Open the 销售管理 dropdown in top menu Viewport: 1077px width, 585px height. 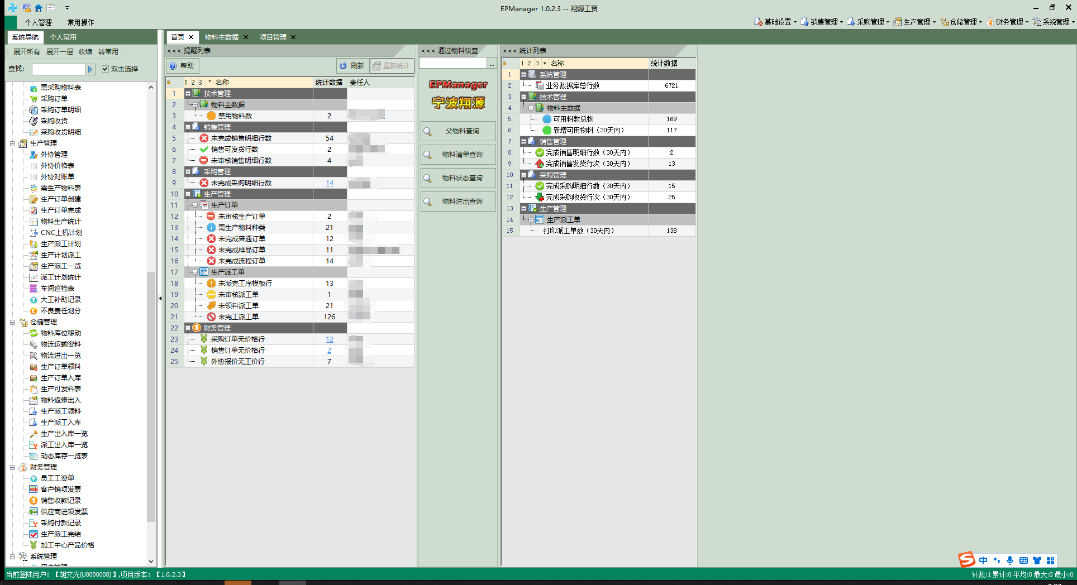[x=822, y=22]
